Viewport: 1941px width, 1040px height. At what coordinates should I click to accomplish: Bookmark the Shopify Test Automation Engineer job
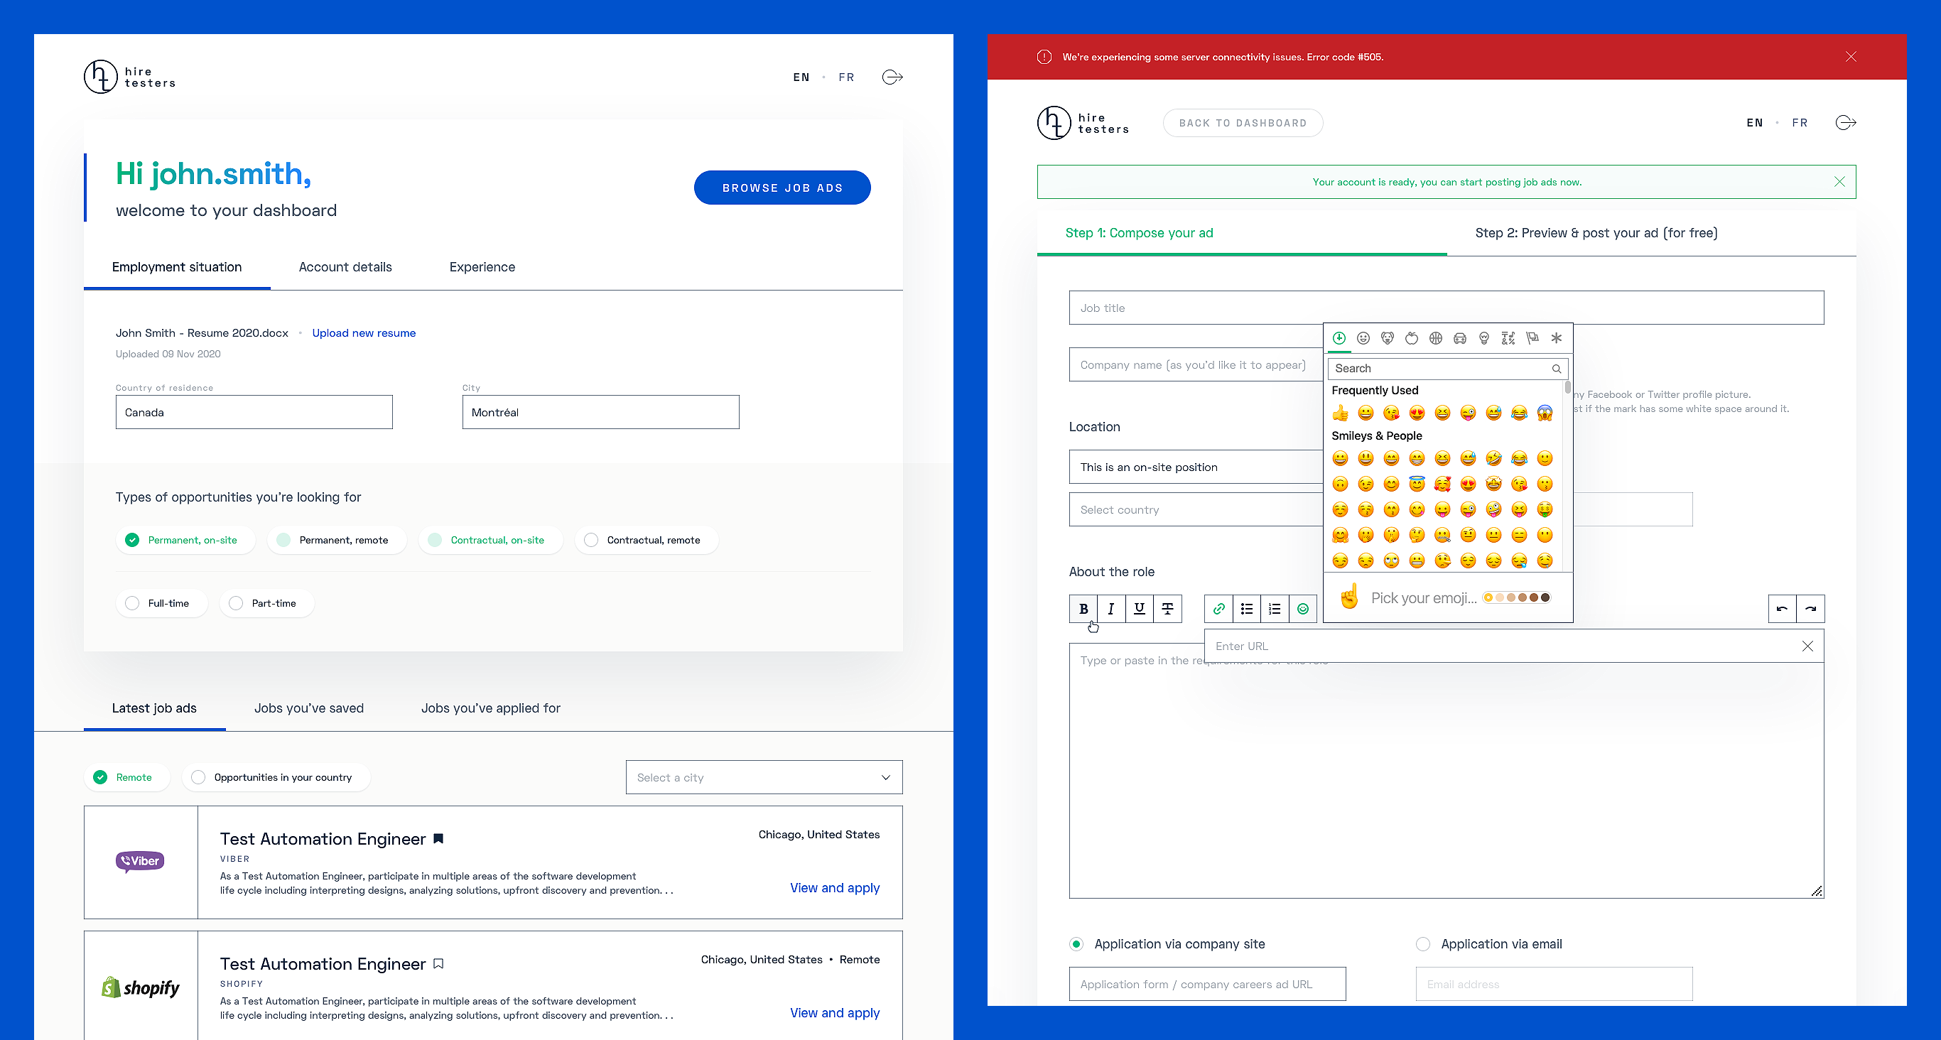point(438,963)
